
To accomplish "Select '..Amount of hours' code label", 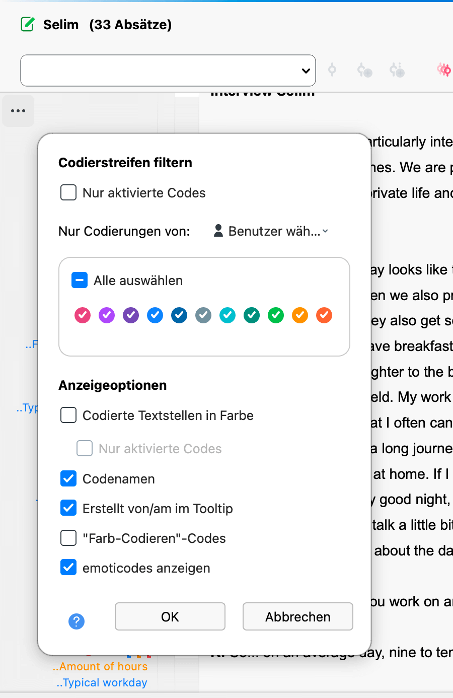I will (100, 667).
